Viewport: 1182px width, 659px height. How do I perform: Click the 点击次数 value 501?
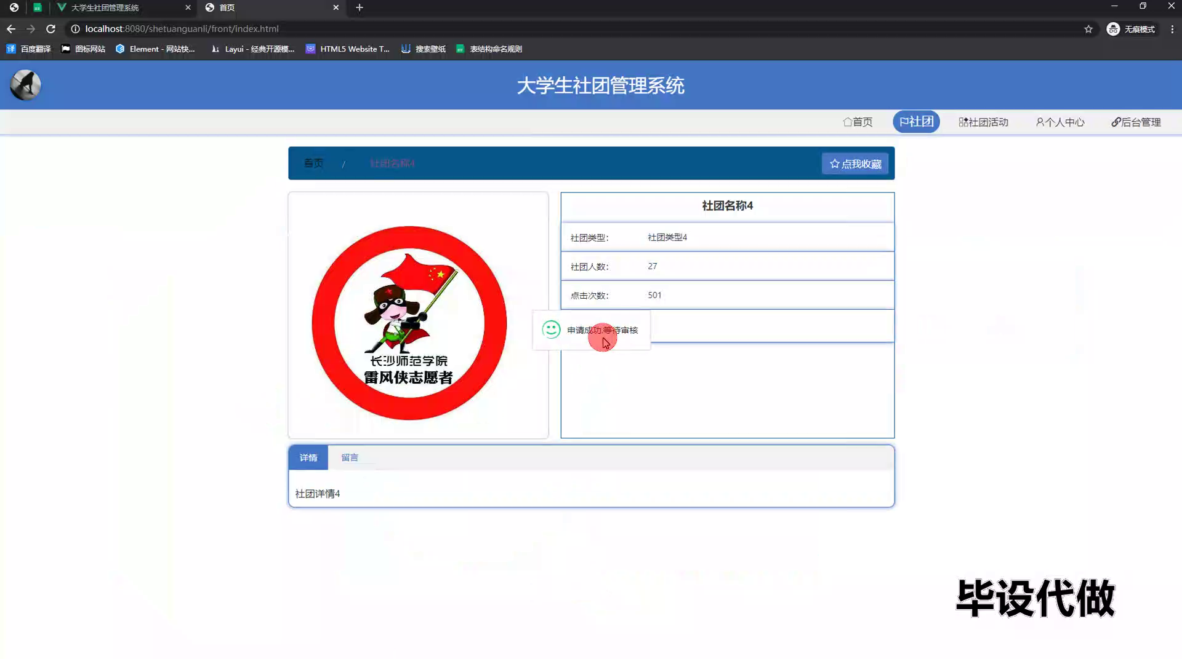[654, 295]
